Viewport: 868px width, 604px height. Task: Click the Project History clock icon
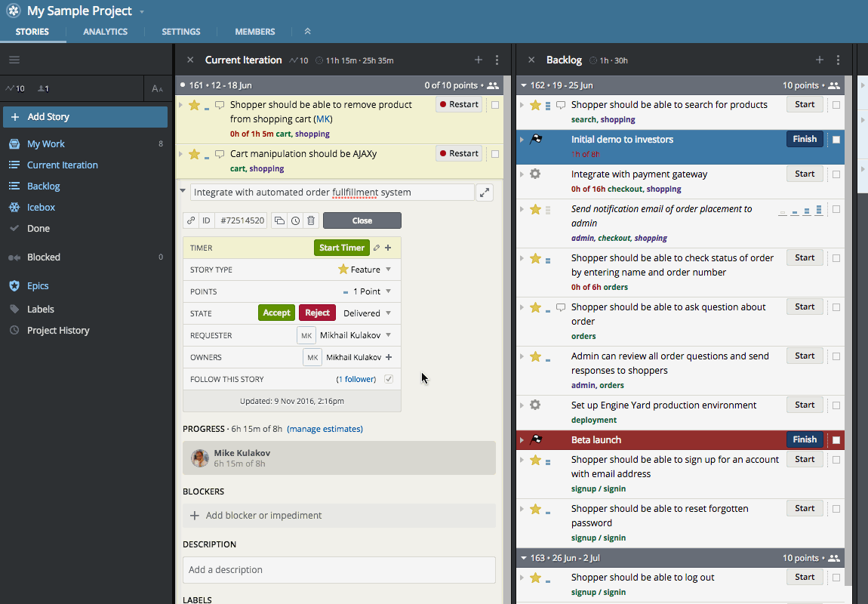click(14, 330)
